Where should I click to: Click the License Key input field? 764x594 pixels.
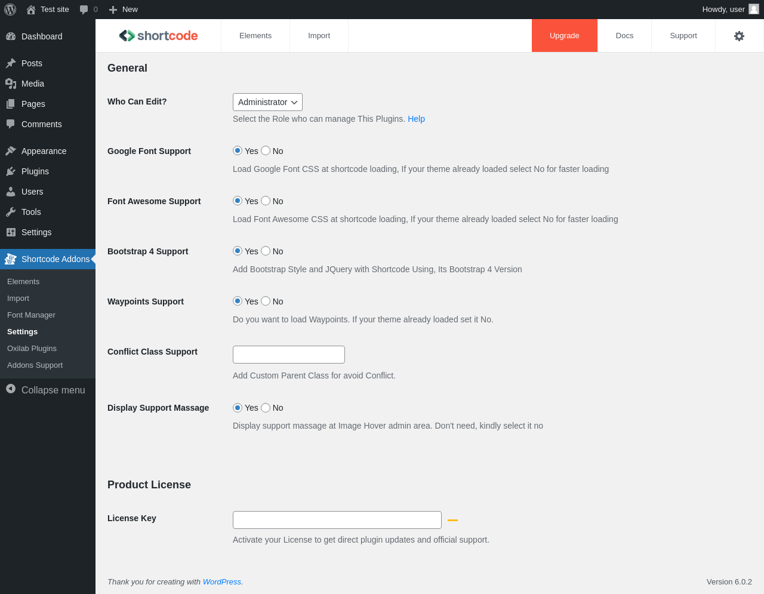(337, 520)
